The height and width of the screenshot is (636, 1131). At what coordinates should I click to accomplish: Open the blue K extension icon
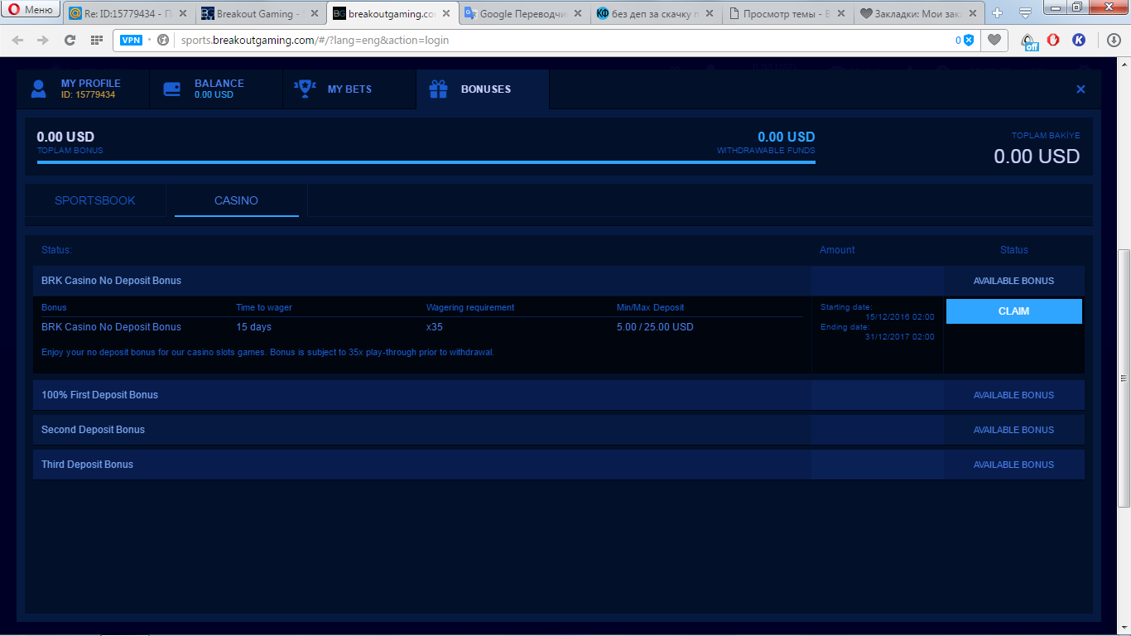(x=1079, y=40)
